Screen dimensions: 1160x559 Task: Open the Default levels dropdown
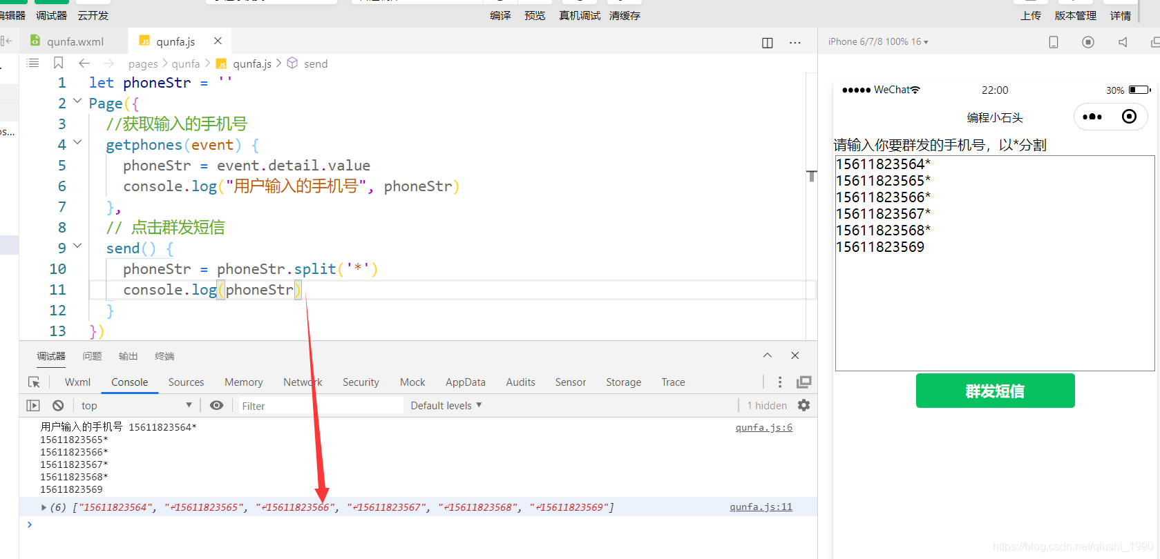[x=446, y=405]
